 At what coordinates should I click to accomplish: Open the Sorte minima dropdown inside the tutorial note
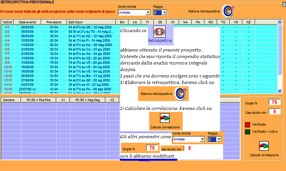pyautogui.click(x=202, y=139)
